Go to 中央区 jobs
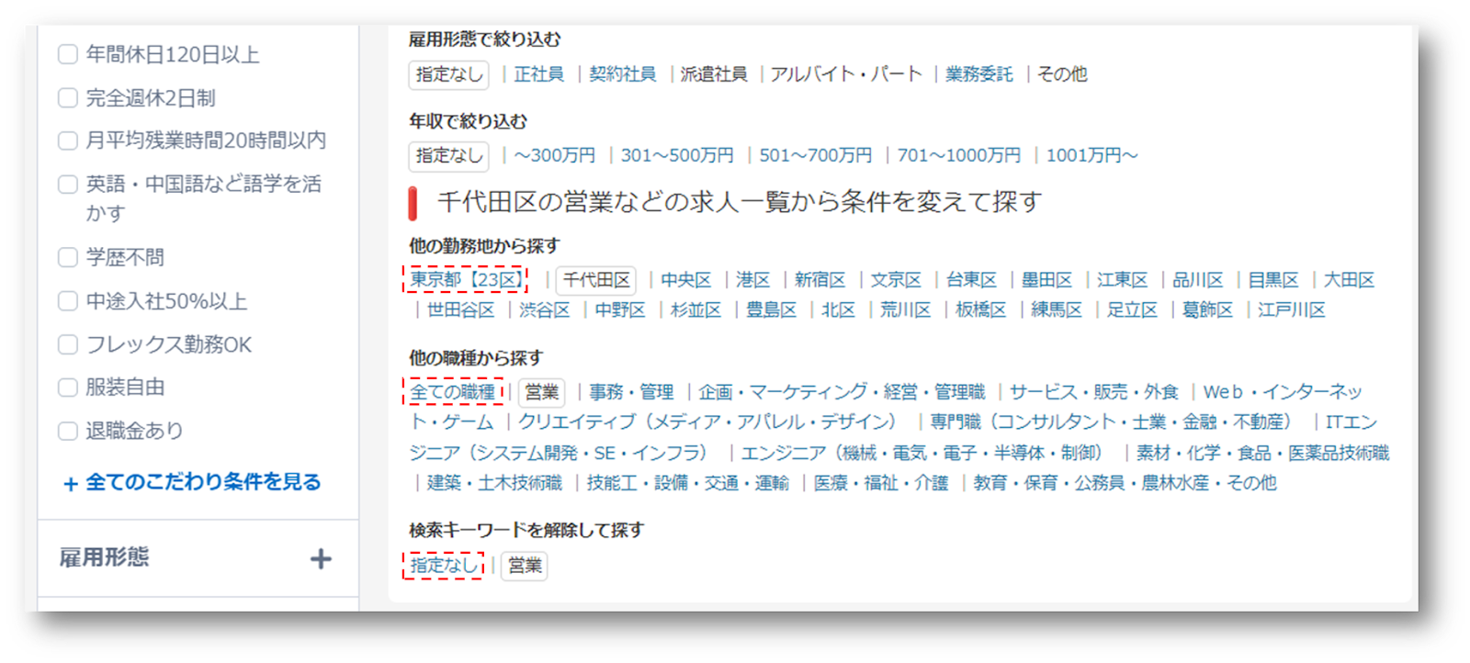Viewport: 1470px width, 663px height. 685,280
